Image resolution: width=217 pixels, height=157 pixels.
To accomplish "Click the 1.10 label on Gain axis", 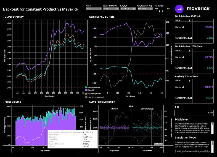I will pyautogui.click(x=94, y=28).
